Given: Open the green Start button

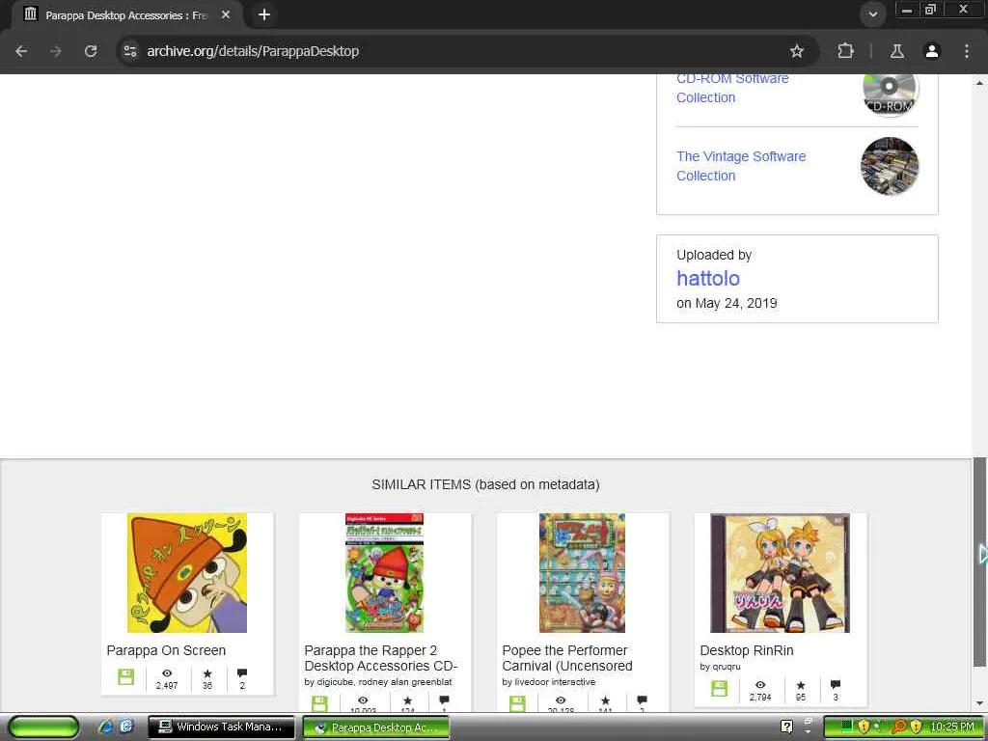Looking at the screenshot, I should point(44,727).
